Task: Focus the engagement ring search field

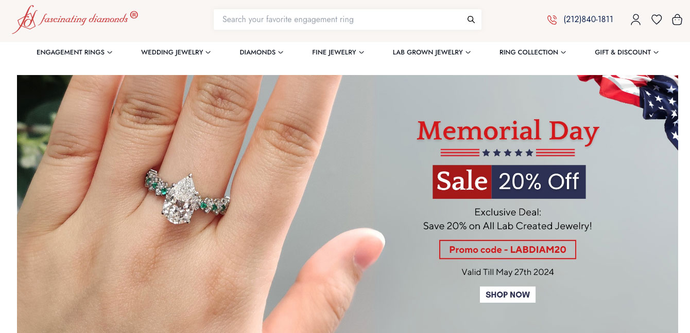Action: click(x=340, y=20)
